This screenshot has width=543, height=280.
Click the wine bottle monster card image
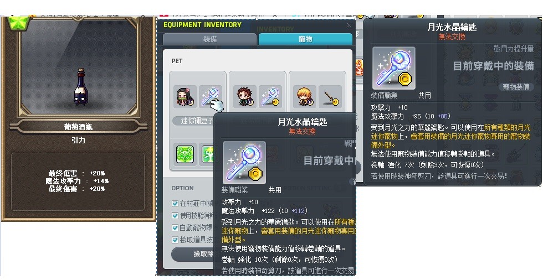[80, 86]
